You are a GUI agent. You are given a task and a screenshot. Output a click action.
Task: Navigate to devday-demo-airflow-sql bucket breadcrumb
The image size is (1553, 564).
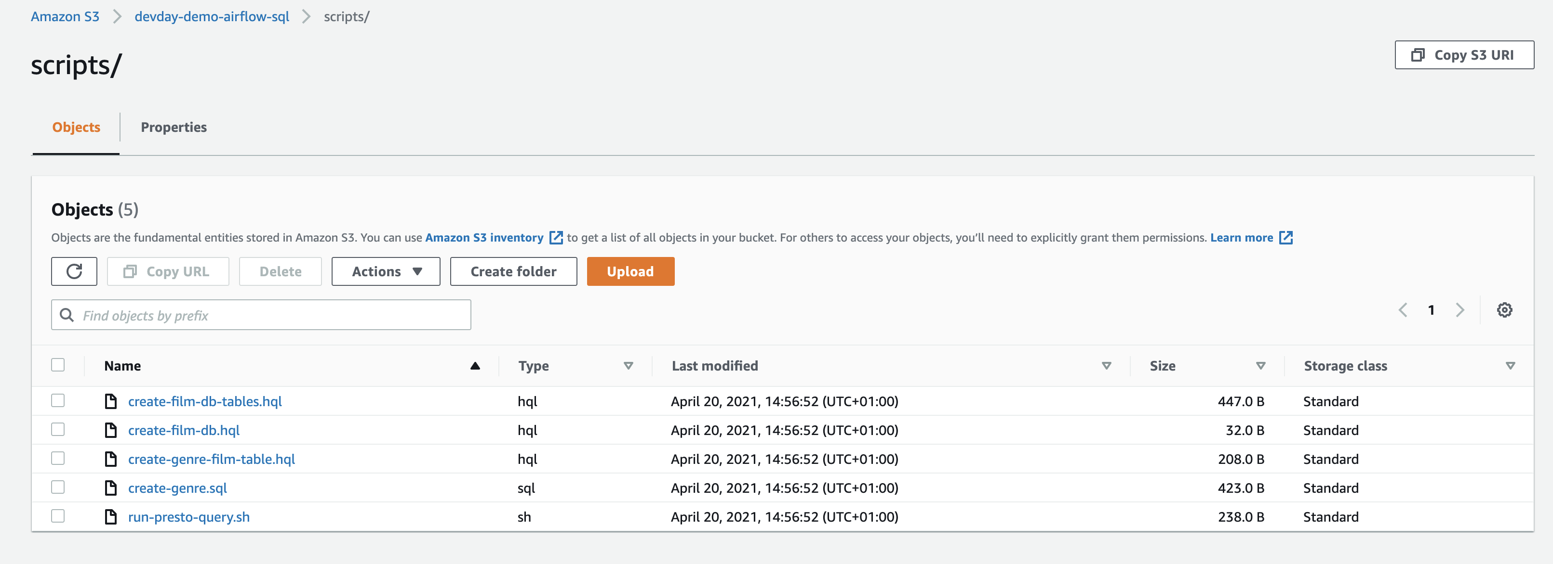click(x=212, y=17)
